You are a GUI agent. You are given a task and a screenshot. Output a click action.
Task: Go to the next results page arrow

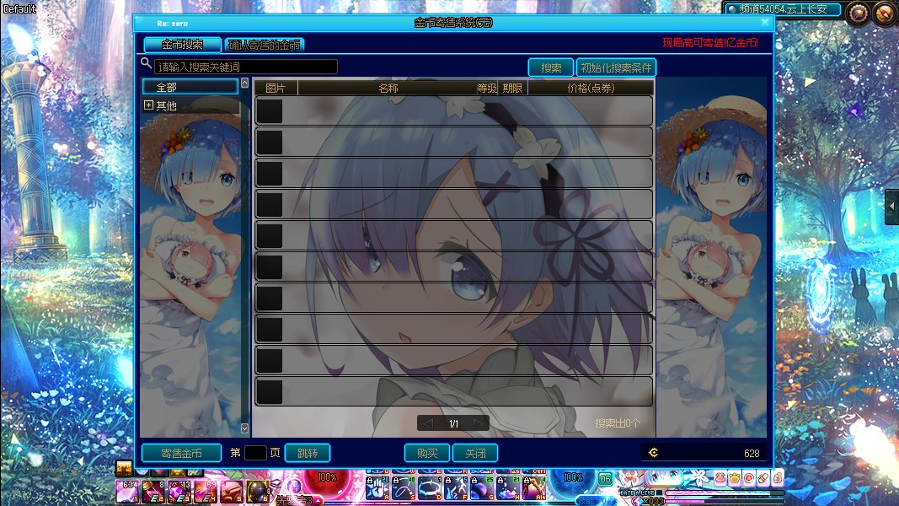coord(479,423)
